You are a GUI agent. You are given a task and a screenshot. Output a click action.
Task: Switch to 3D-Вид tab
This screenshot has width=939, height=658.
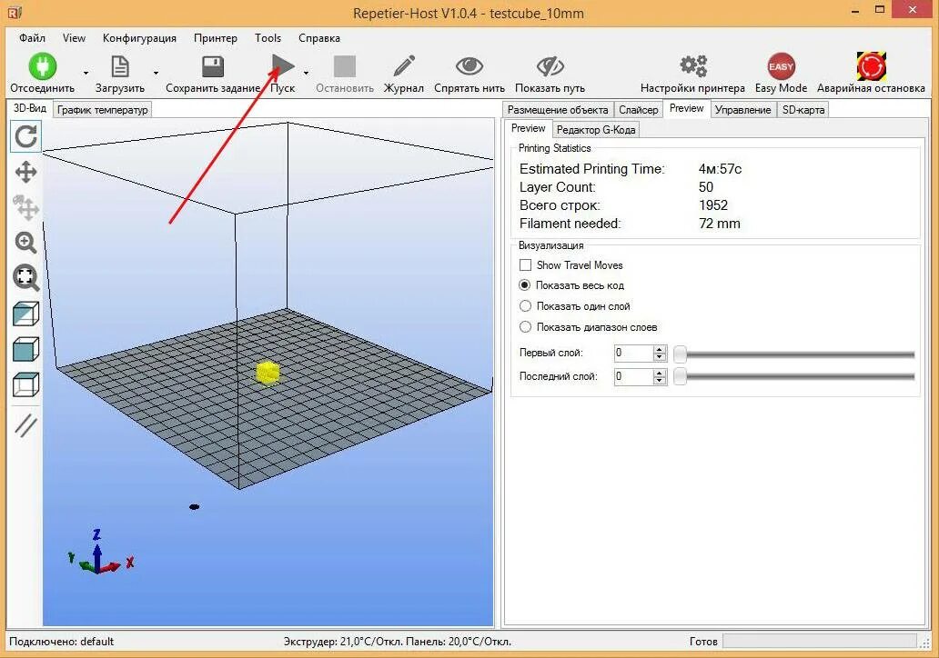pyautogui.click(x=30, y=108)
